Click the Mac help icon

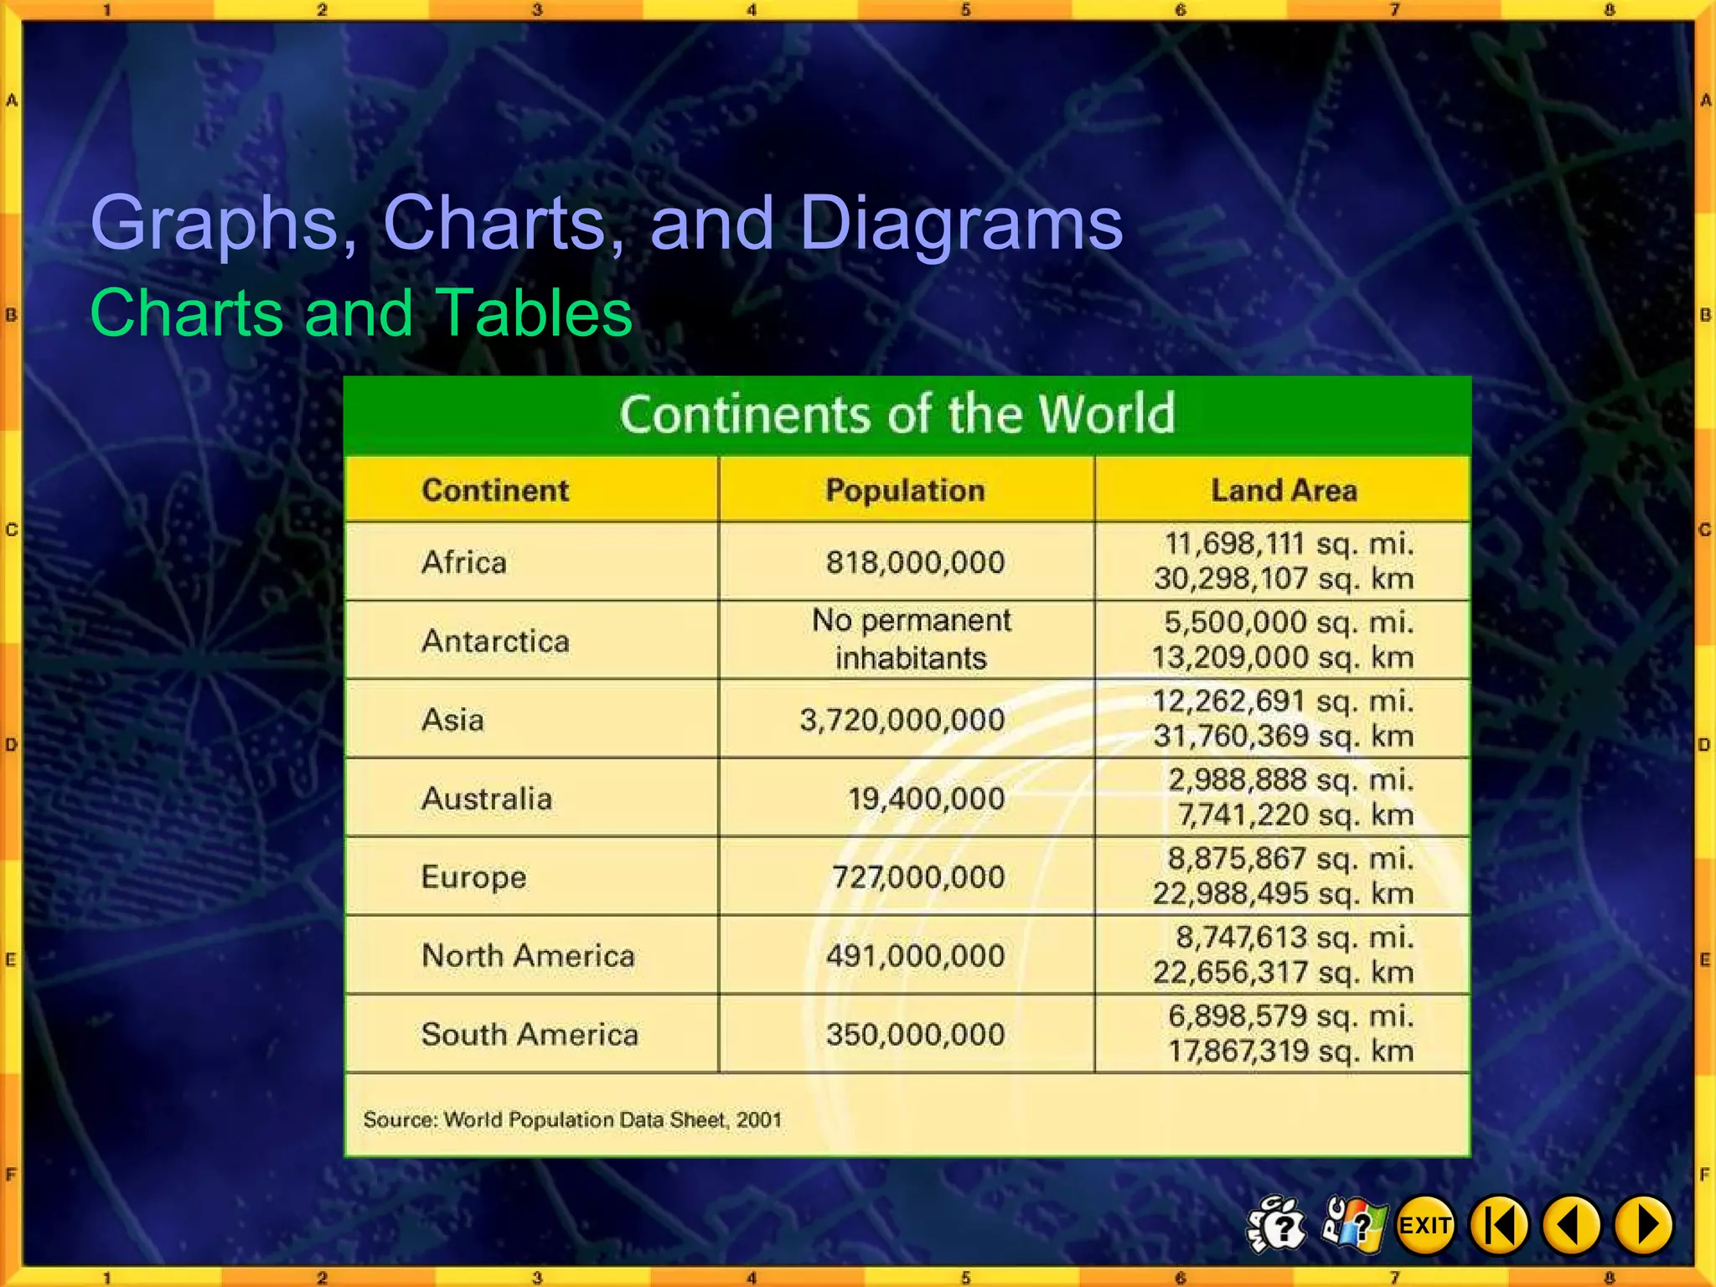tap(1277, 1225)
